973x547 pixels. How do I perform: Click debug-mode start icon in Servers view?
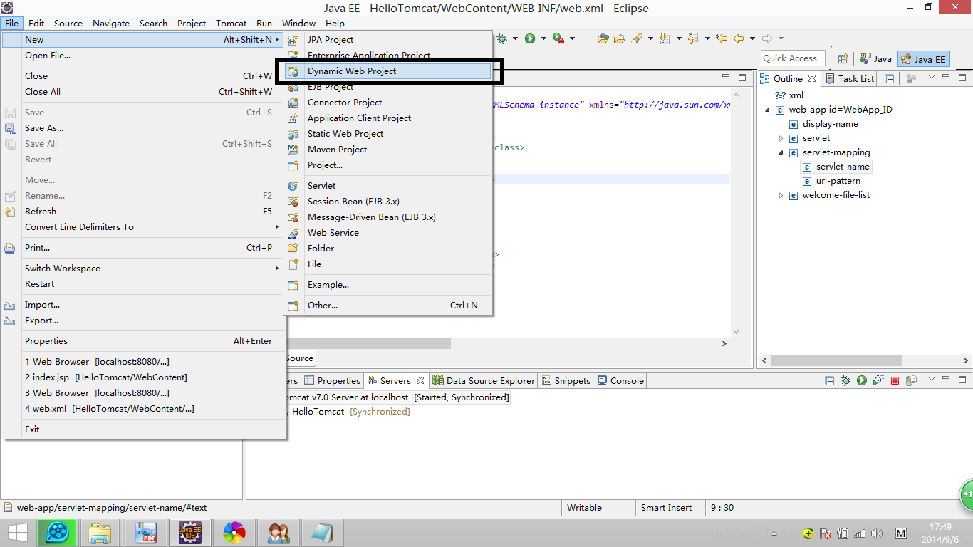point(845,381)
